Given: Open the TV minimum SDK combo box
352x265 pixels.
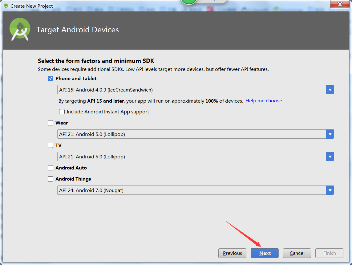Looking at the screenshot, I should pos(196,157).
